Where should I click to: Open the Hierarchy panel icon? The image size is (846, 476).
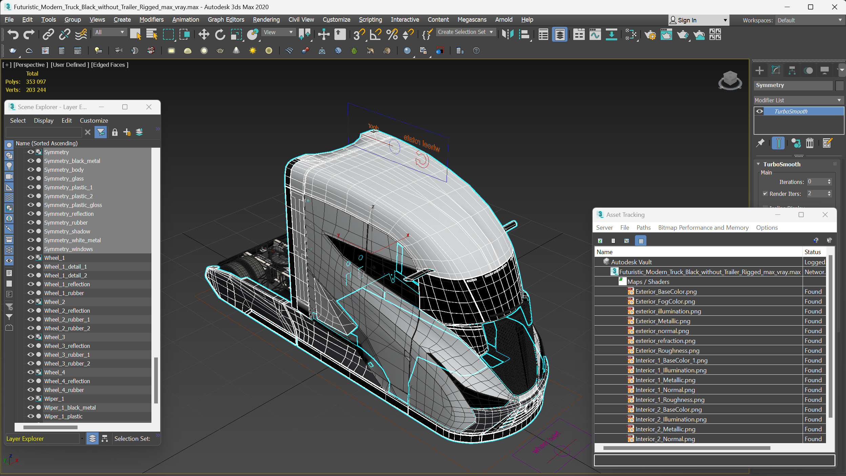tap(792, 70)
